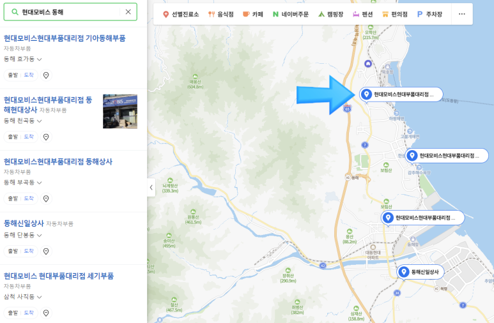Clear the search field with X

(x=128, y=12)
